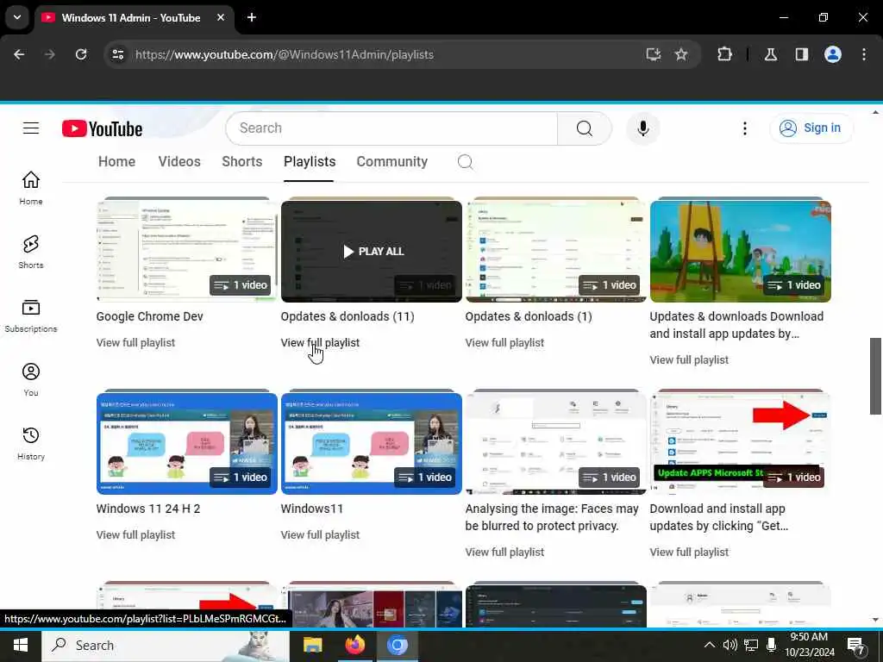883x662 pixels.
Task: Click the search magnifier button
Action: pos(584,128)
